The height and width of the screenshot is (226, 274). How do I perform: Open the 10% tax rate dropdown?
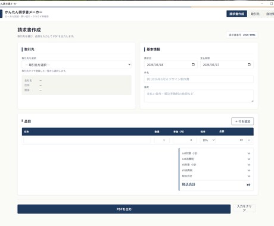208,140
